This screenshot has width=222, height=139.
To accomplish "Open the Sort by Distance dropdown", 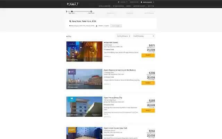I will point(123,36).
